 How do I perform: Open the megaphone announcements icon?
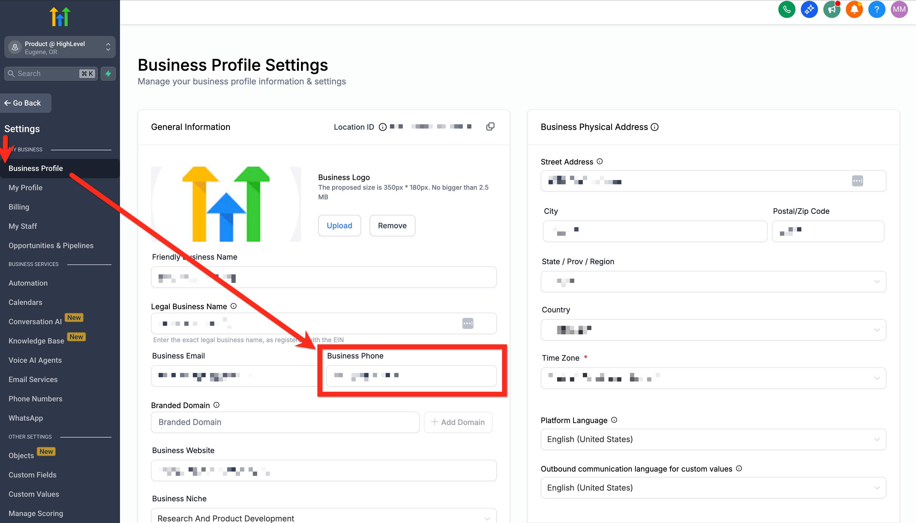click(832, 9)
